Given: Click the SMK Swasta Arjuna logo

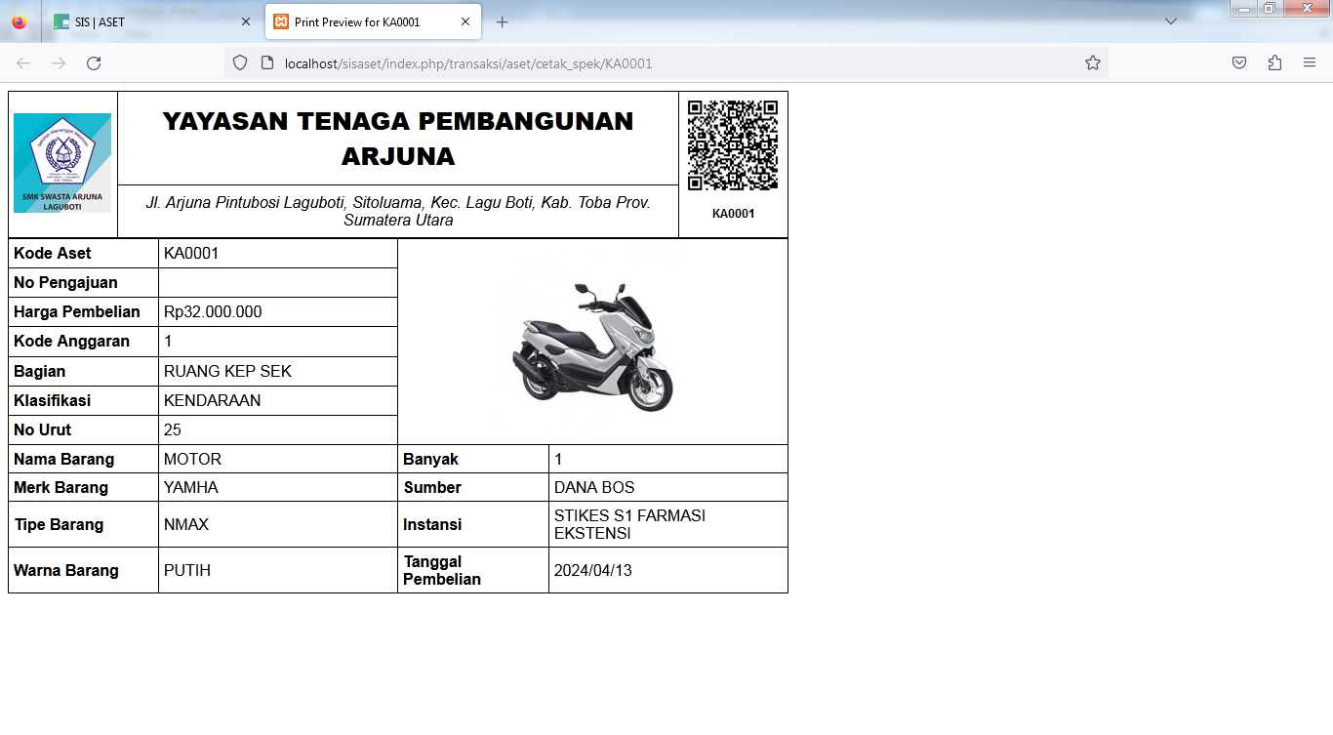Looking at the screenshot, I should [62, 163].
